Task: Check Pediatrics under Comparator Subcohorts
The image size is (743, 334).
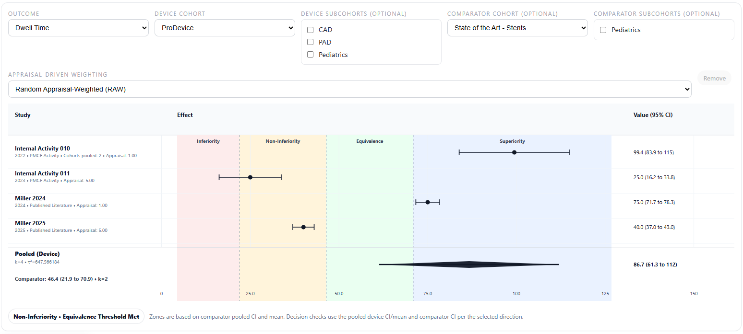Action: (x=603, y=30)
